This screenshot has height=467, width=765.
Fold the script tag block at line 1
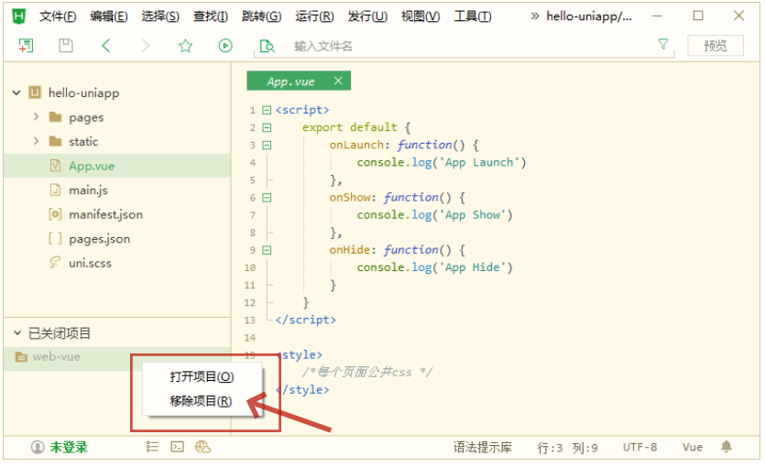tap(267, 110)
